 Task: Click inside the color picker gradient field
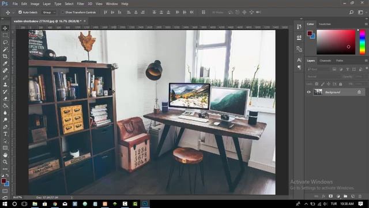336,42
